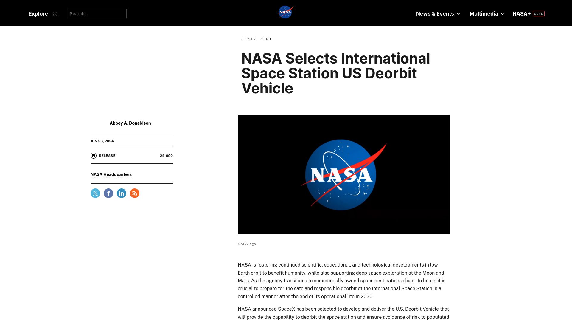Open the Multimedia dropdown
The height and width of the screenshot is (322, 572).
click(487, 14)
